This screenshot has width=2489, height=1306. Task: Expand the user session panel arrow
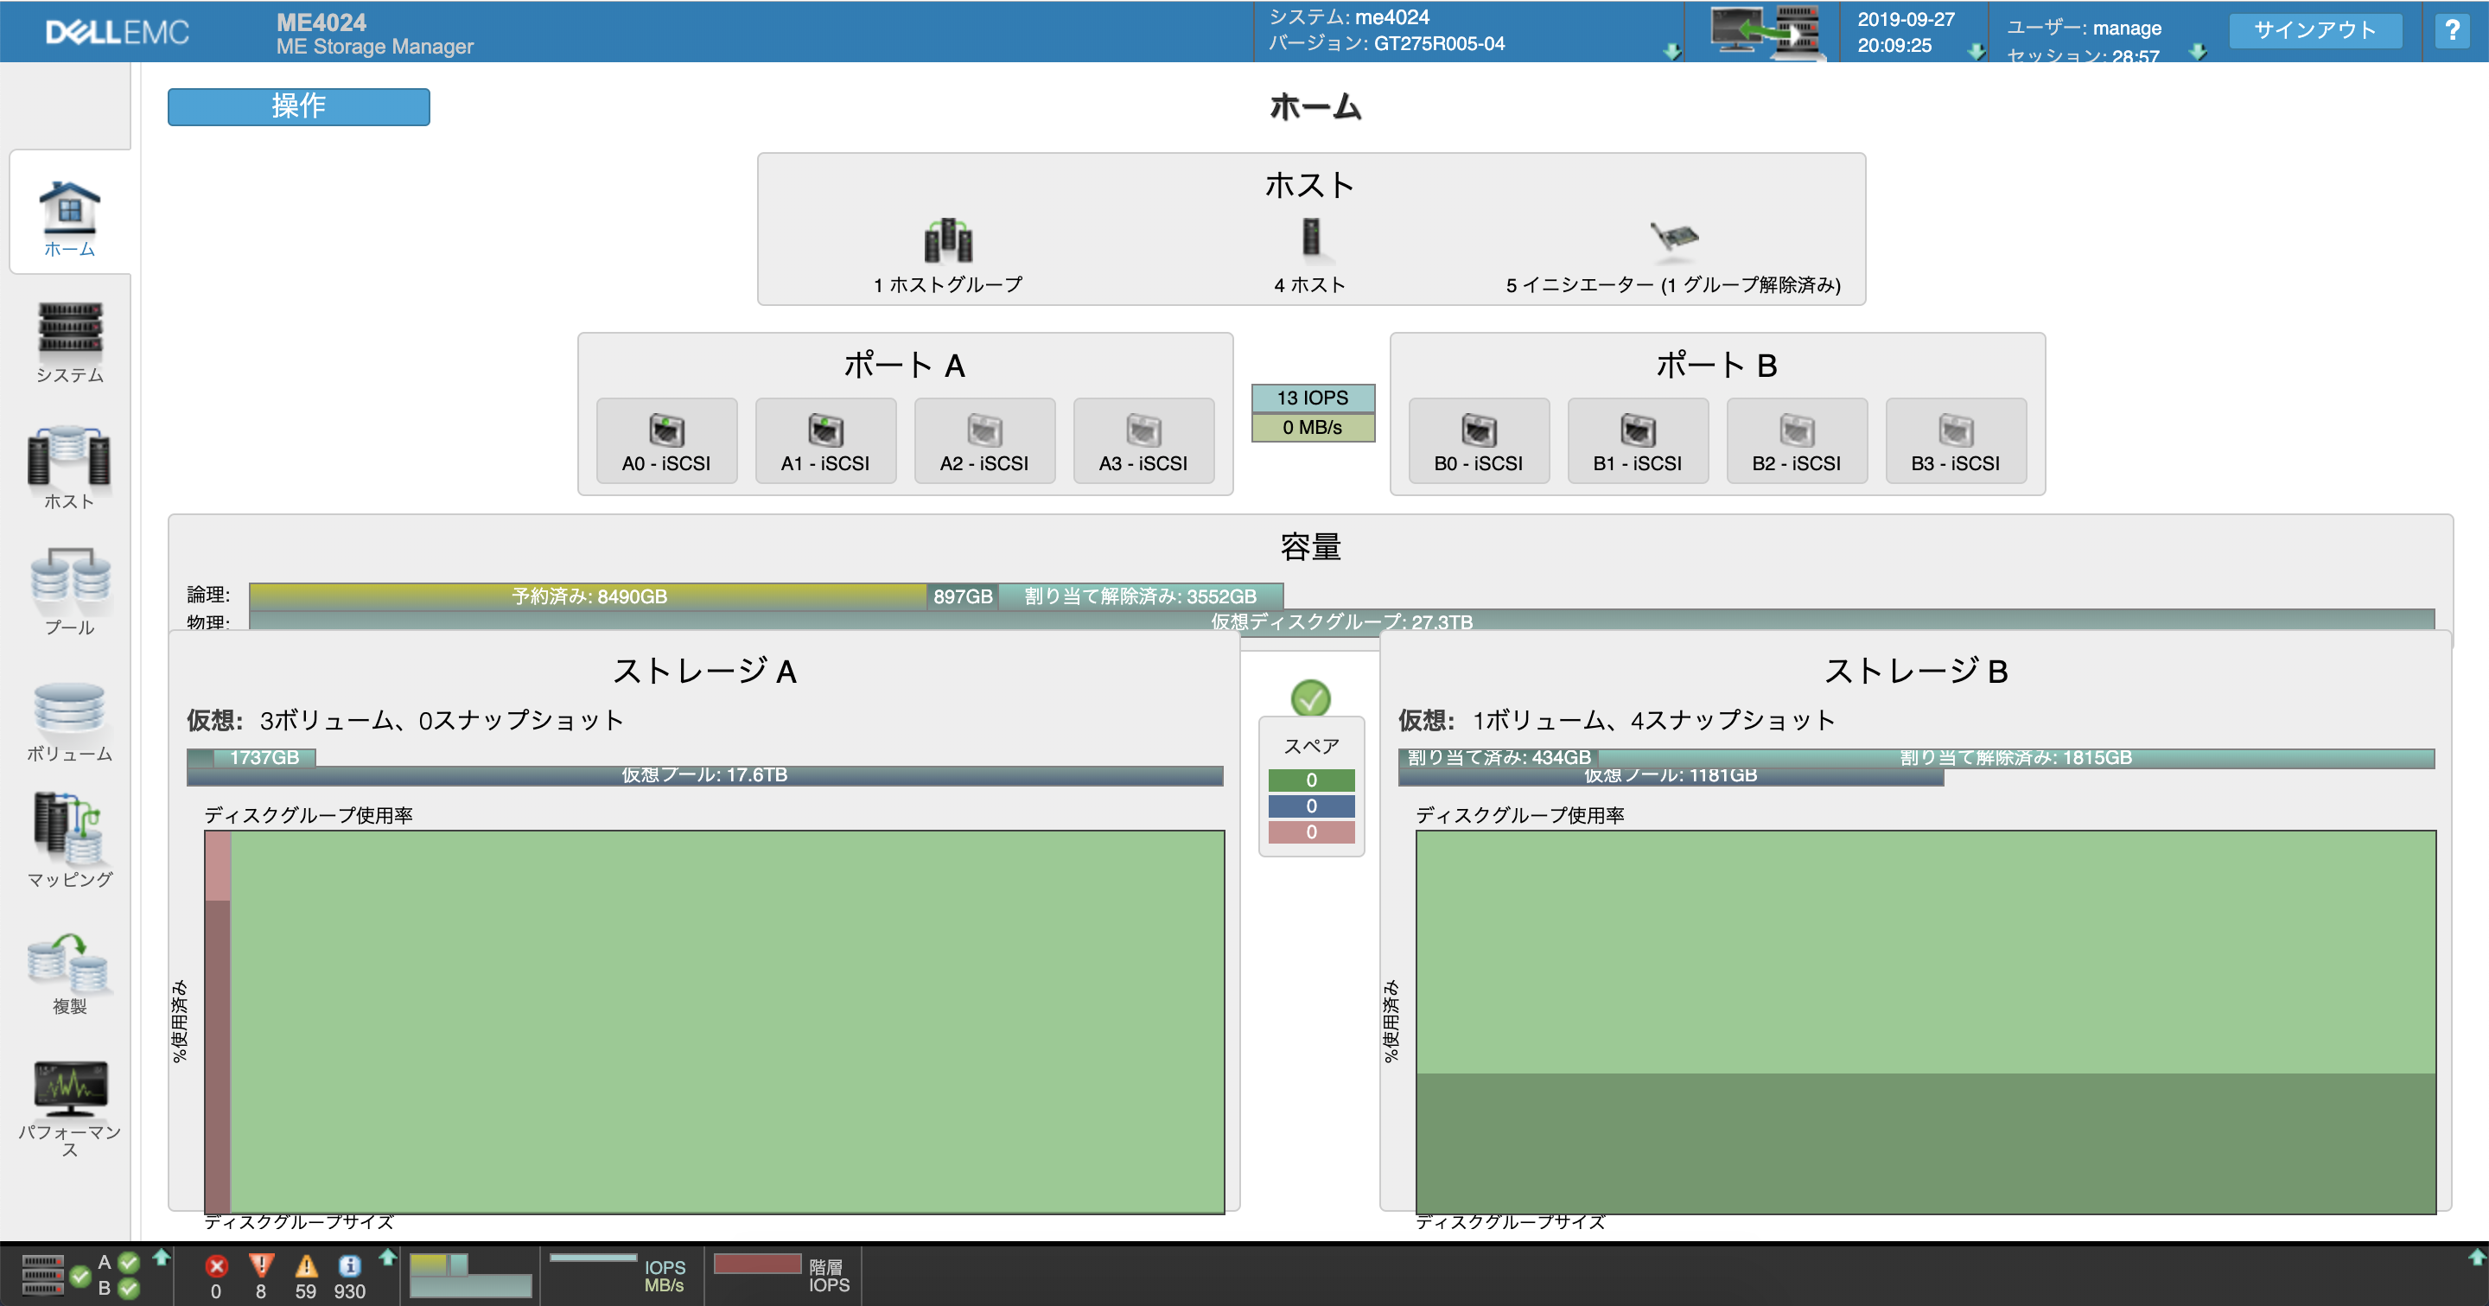click(2197, 51)
